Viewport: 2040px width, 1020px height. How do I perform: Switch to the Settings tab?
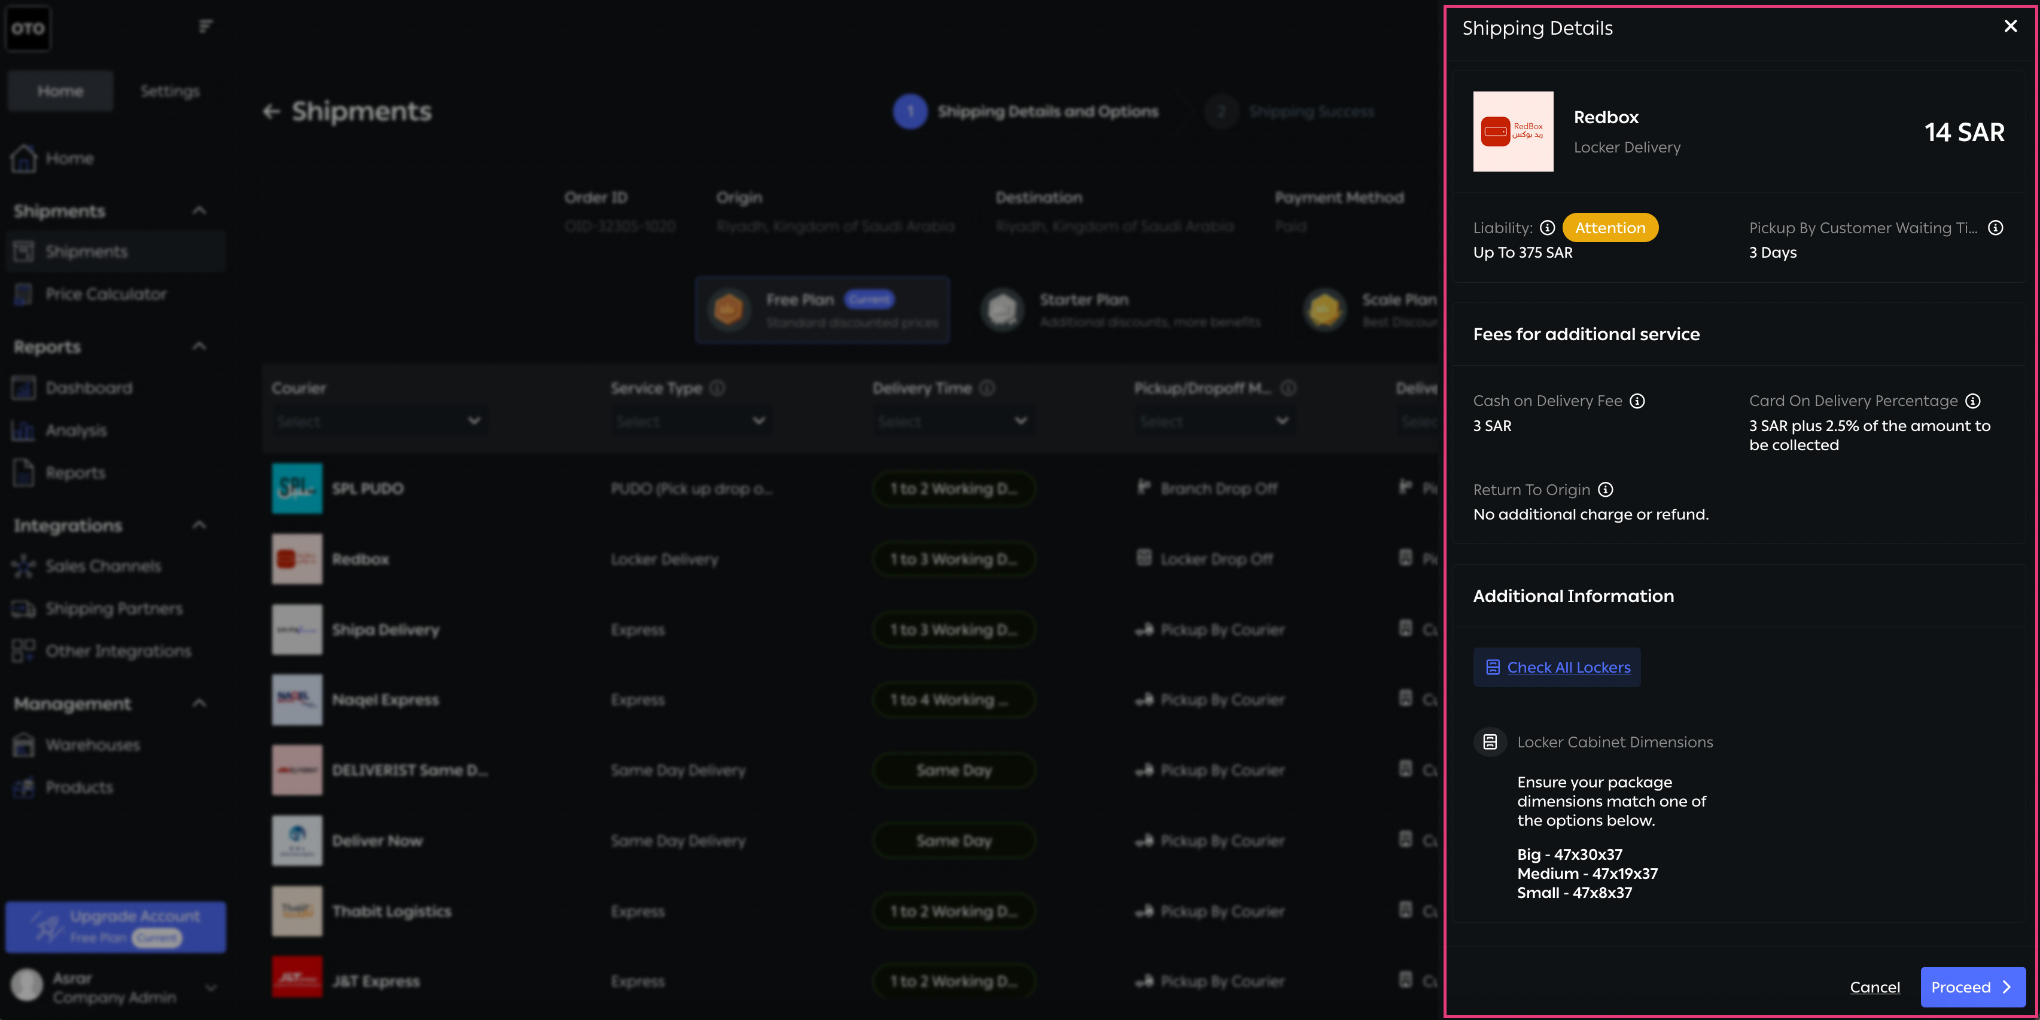(169, 91)
